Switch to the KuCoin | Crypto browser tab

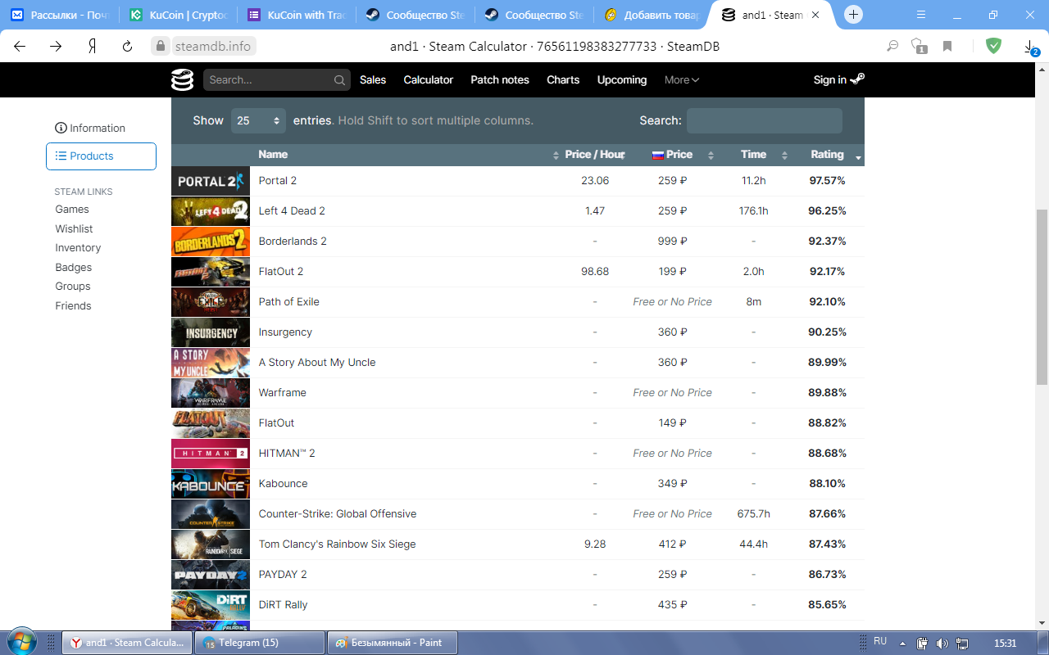click(x=178, y=15)
